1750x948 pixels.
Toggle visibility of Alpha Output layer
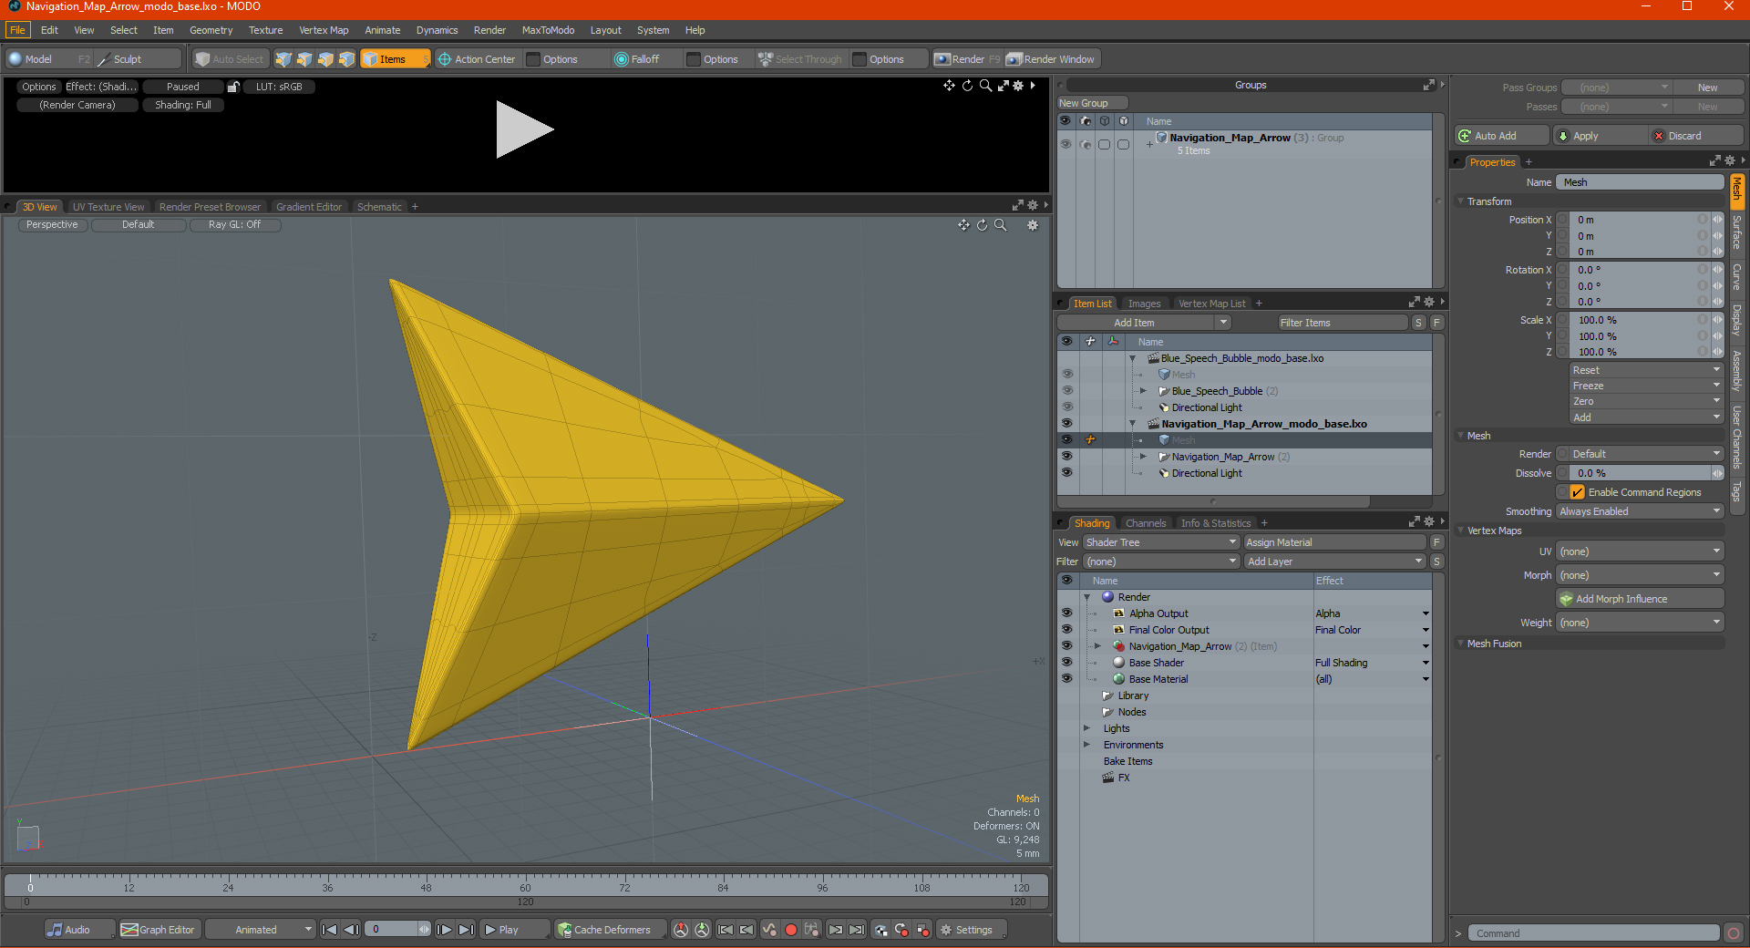[1066, 613]
